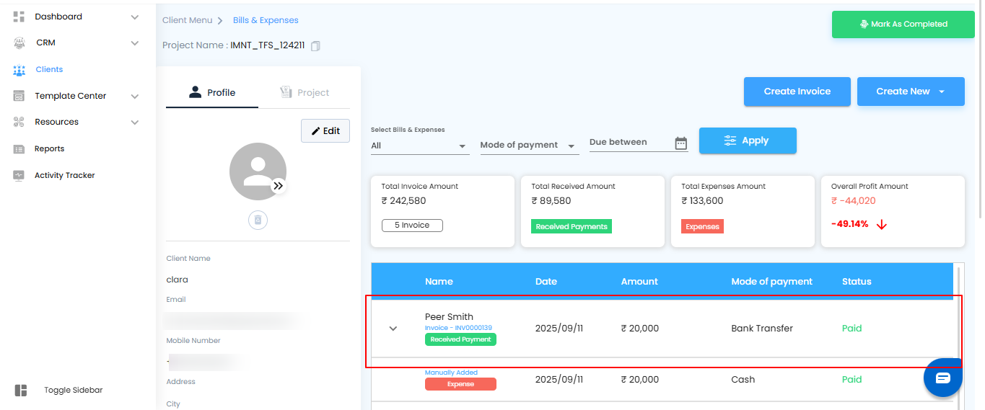Click the small icon below the profile avatar
985x410 pixels.
click(258, 220)
